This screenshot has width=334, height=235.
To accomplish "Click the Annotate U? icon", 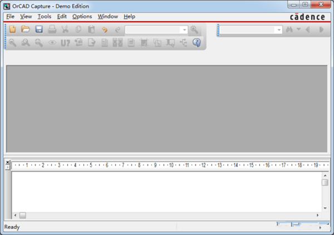I will click(x=65, y=43).
